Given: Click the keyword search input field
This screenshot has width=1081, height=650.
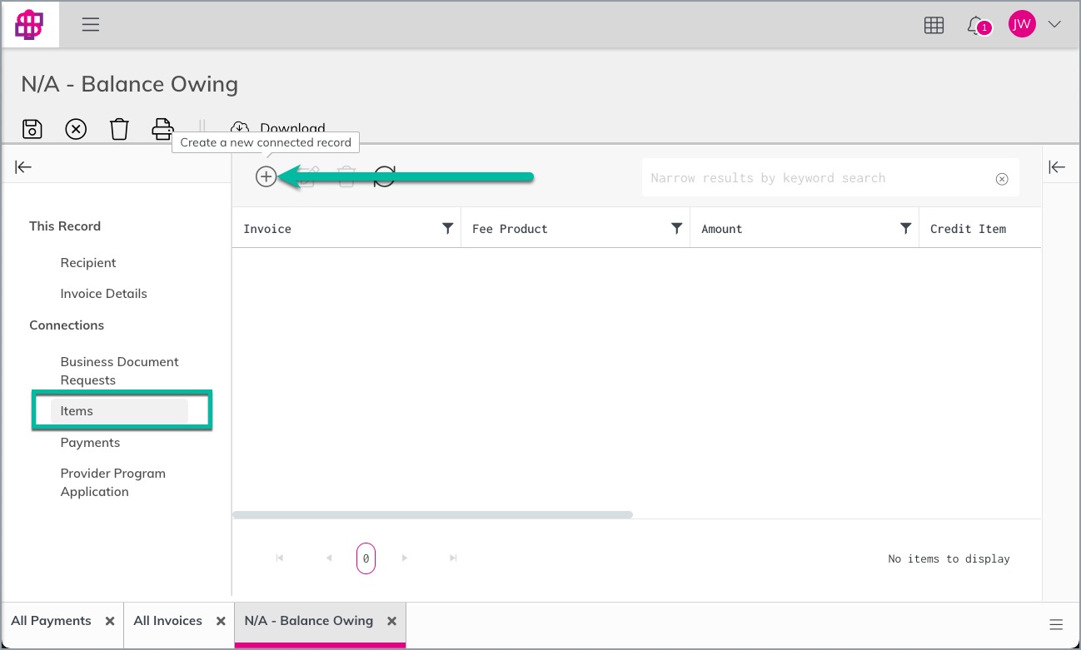Looking at the screenshot, I should point(820,178).
